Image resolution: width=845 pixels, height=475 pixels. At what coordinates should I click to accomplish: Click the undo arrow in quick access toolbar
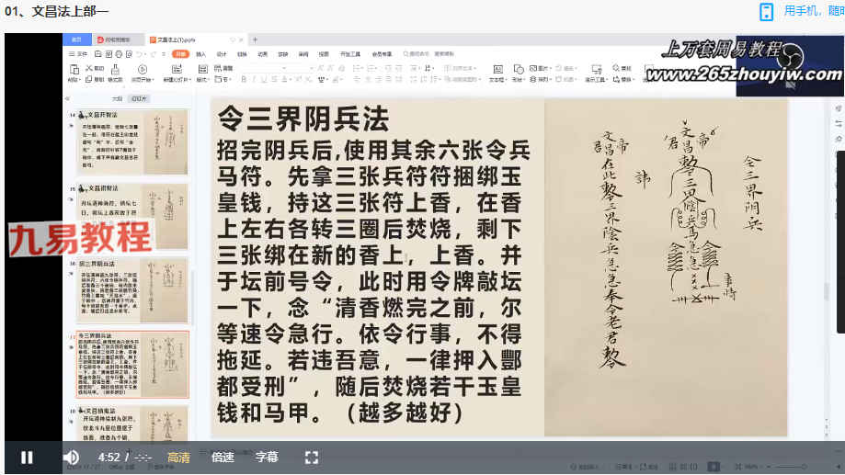point(140,54)
